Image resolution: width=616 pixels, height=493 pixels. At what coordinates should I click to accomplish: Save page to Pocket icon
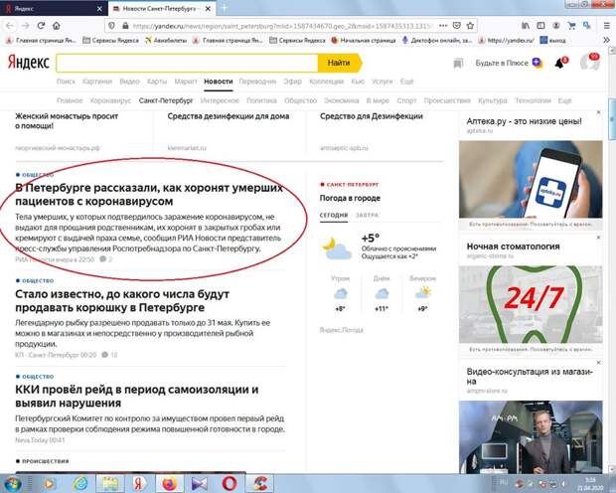pos(456,26)
